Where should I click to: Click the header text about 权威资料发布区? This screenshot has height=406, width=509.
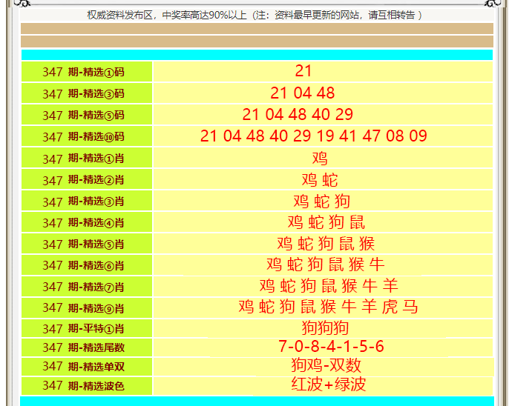(x=254, y=15)
